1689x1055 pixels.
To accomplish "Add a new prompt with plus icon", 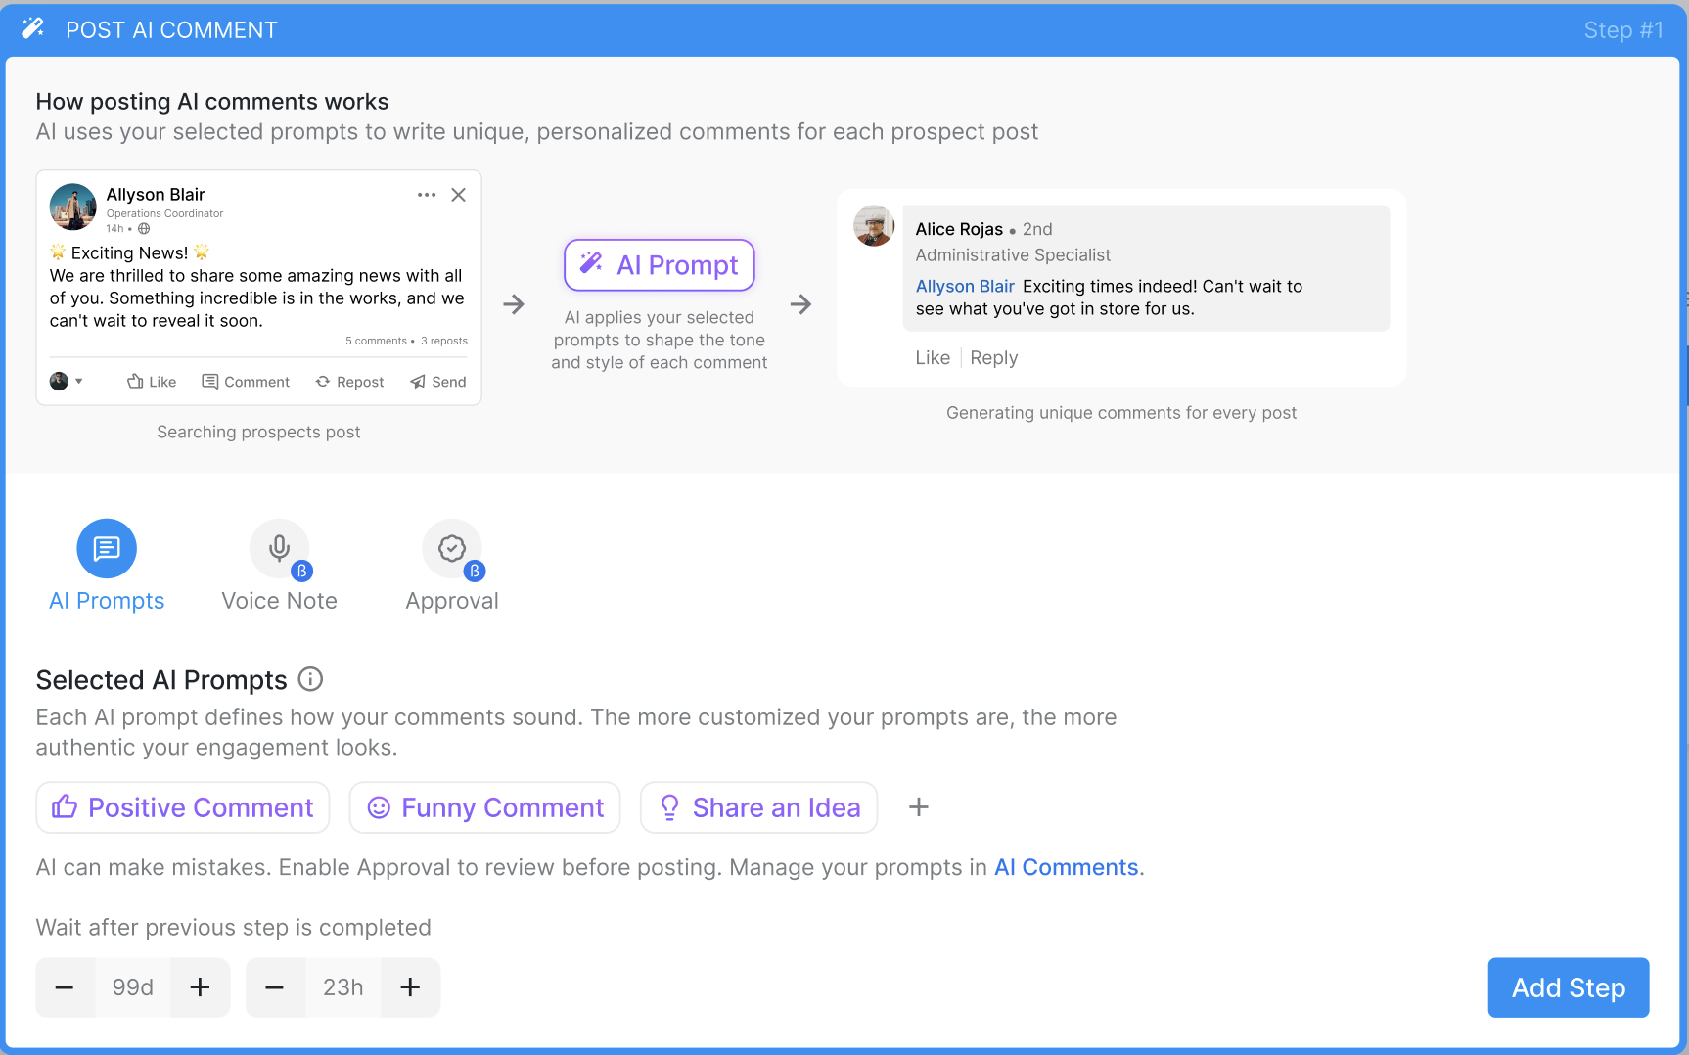I will (919, 807).
